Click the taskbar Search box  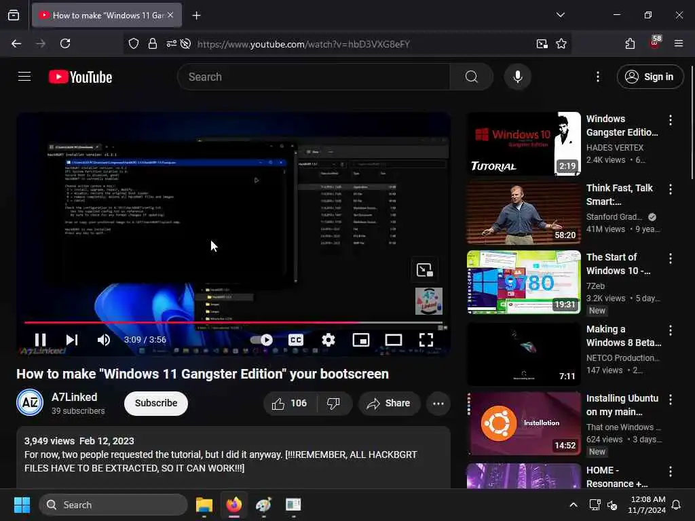tap(113, 505)
